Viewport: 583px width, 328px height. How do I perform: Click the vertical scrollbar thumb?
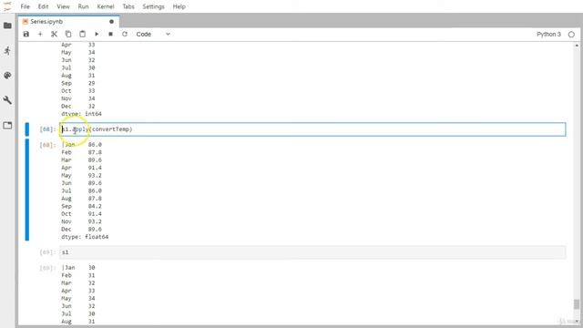[x=577, y=303]
